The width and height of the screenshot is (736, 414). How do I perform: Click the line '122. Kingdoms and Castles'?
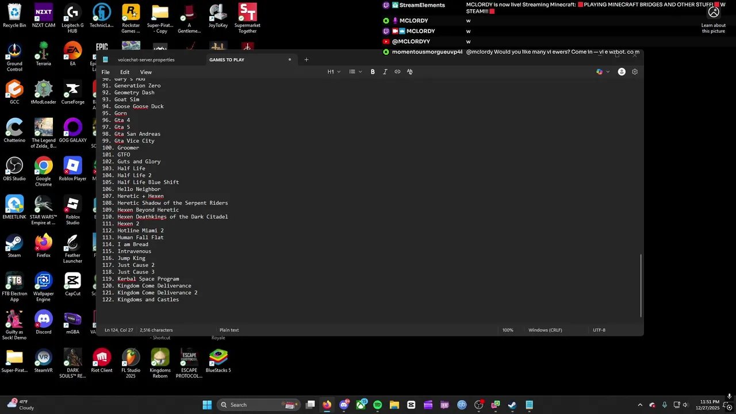coord(141,300)
